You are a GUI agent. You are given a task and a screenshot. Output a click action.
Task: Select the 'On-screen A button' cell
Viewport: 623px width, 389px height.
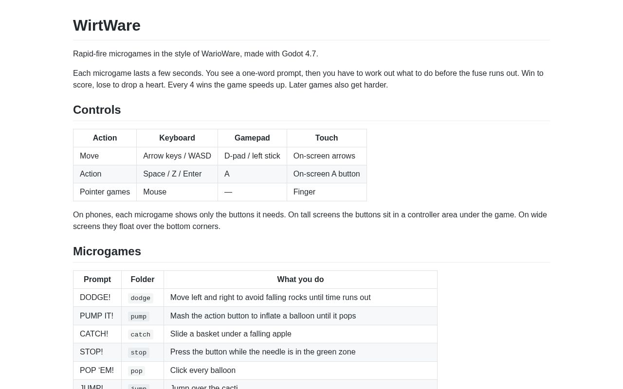click(327, 174)
